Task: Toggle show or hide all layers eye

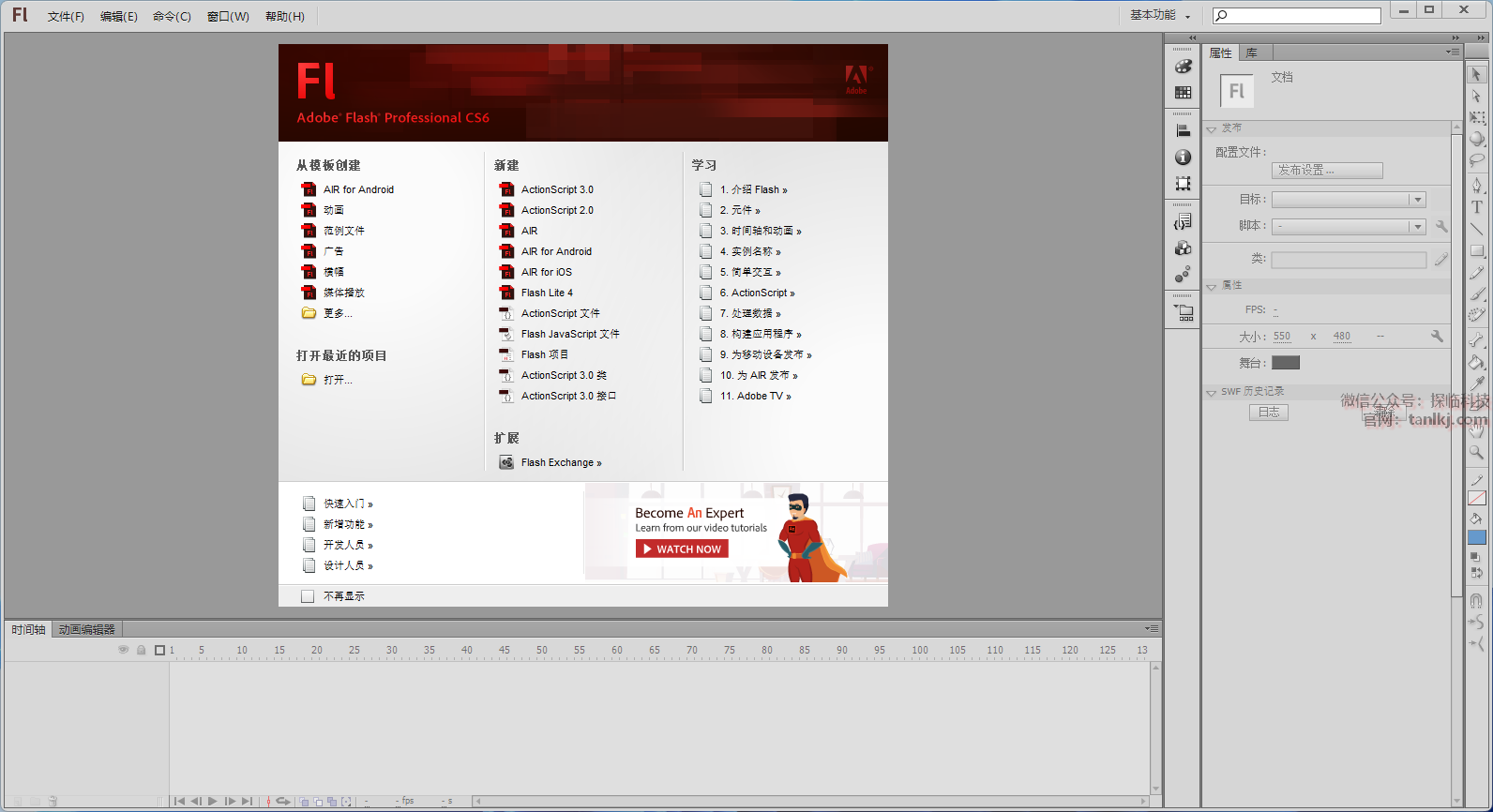Action: [x=123, y=650]
